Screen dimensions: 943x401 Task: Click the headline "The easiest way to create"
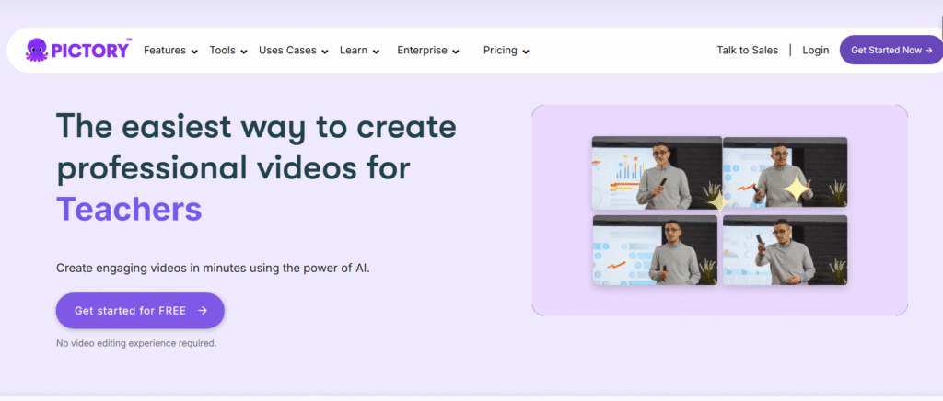pyautogui.click(x=256, y=127)
